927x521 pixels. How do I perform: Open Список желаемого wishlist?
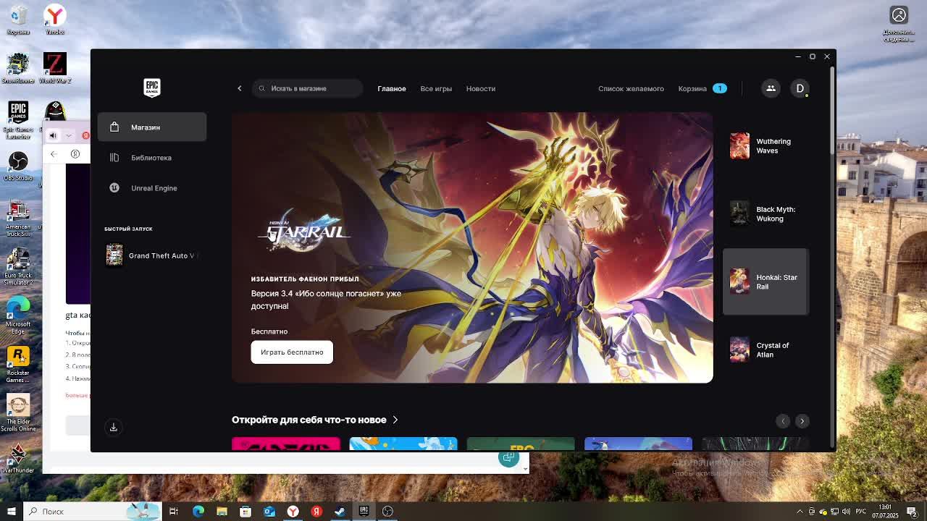(631, 88)
